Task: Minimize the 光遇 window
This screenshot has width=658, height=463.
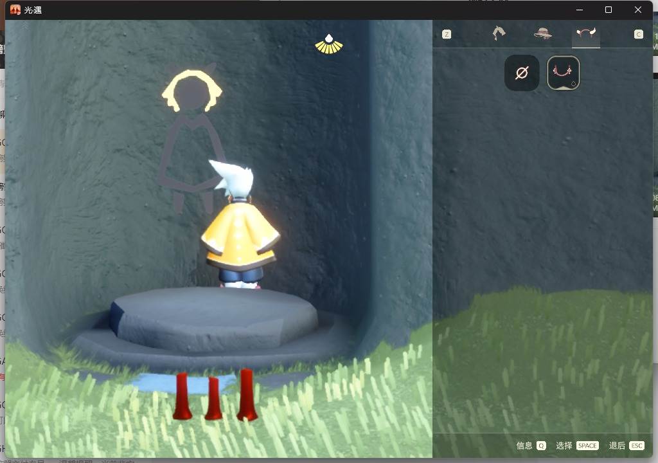Action: coord(580,10)
